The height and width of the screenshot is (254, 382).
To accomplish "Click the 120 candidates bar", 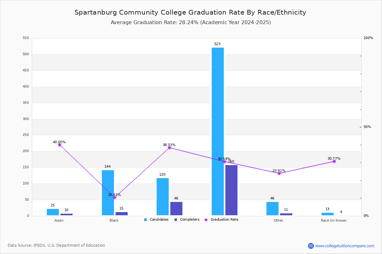I will [x=163, y=197].
